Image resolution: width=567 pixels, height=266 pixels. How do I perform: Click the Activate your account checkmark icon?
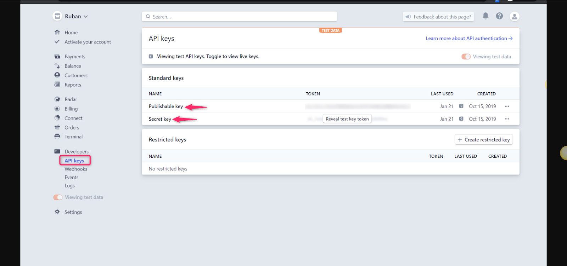[57, 42]
